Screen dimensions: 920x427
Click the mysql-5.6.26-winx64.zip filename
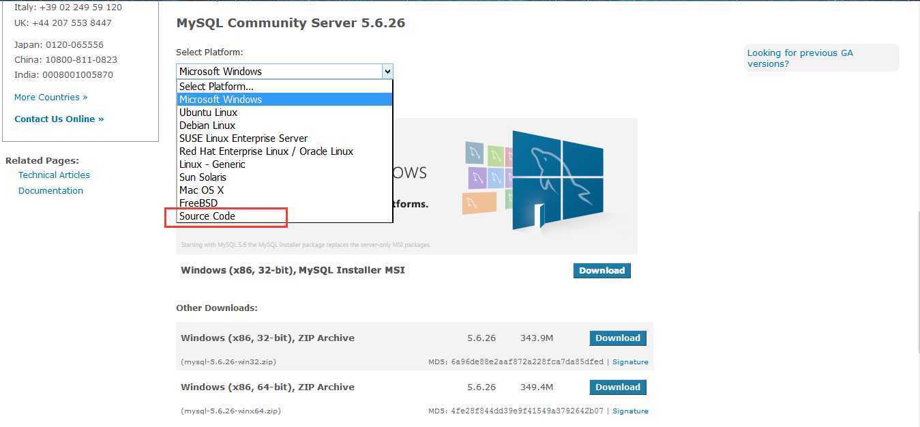pos(231,411)
